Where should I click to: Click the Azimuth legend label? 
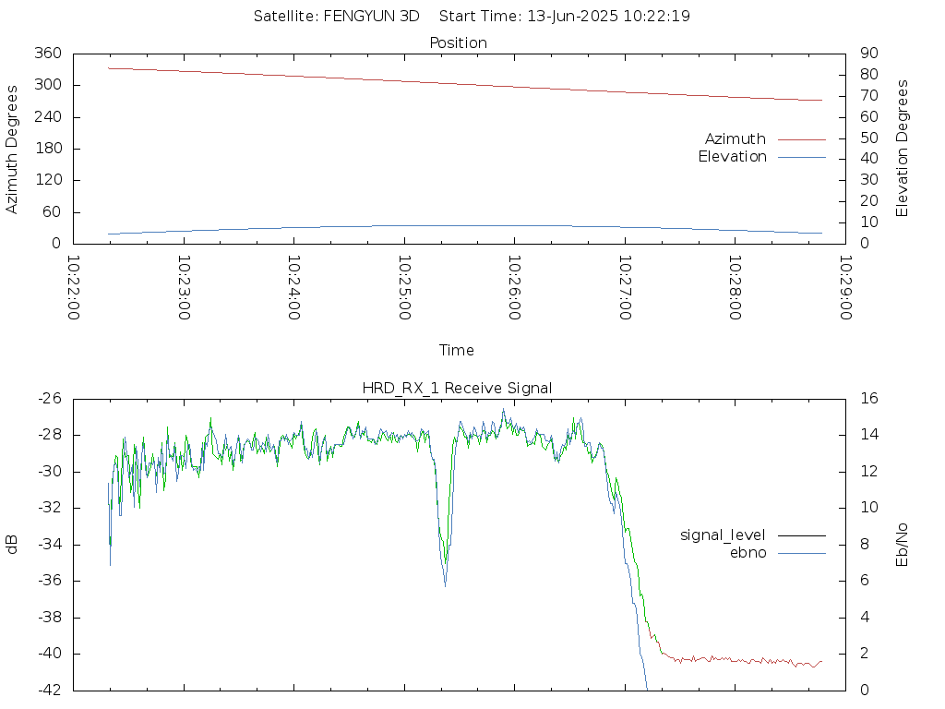tap(736, 139)
